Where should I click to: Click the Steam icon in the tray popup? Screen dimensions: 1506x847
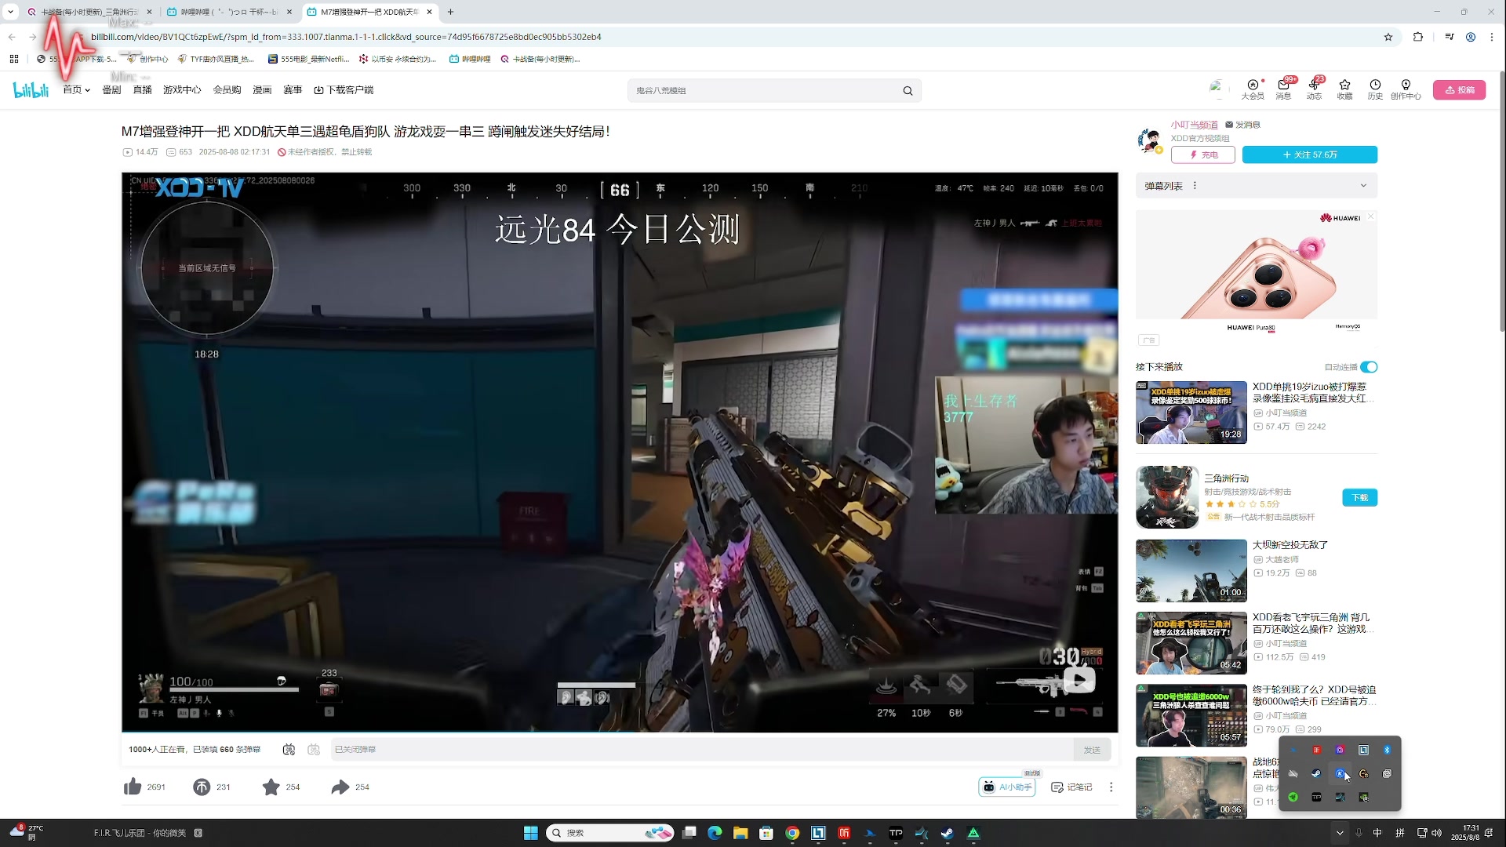click(1317, 774)
